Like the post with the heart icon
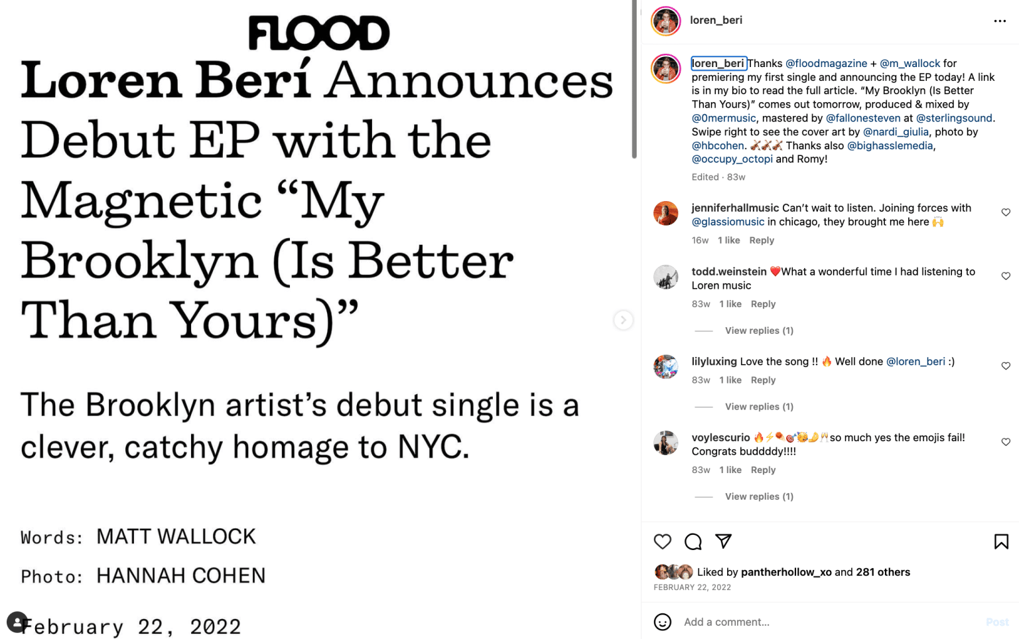 [x=662, y=541]
